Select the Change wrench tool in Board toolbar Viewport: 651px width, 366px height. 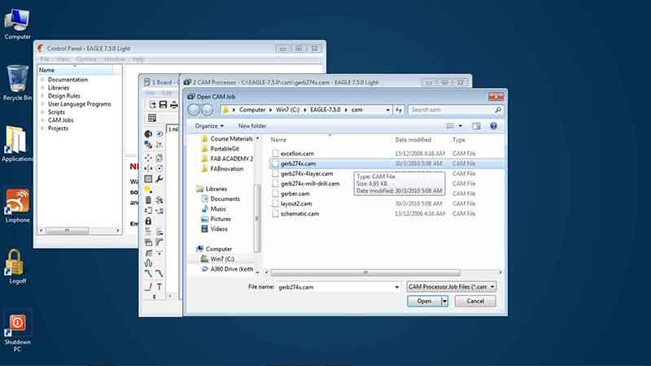[x=159, y=179]
